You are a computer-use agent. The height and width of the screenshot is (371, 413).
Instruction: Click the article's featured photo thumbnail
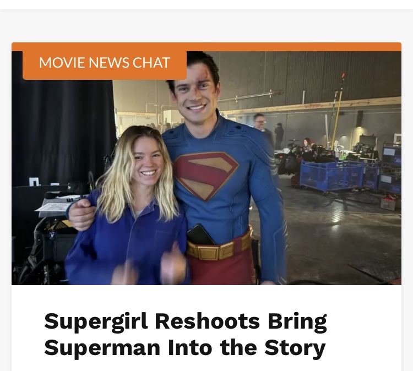206,168
